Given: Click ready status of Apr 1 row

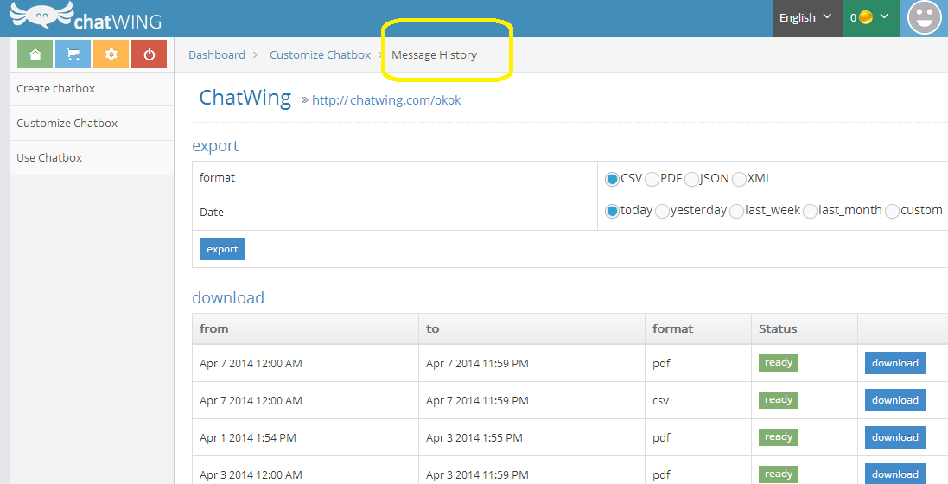Looking at the screenshot, I should point(779,436).
